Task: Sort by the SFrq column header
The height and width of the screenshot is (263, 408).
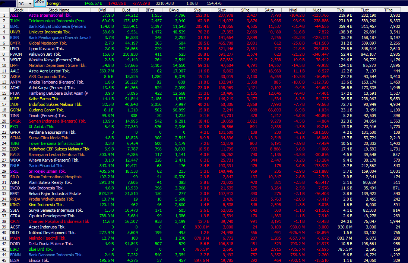Action: coord(246,10)
